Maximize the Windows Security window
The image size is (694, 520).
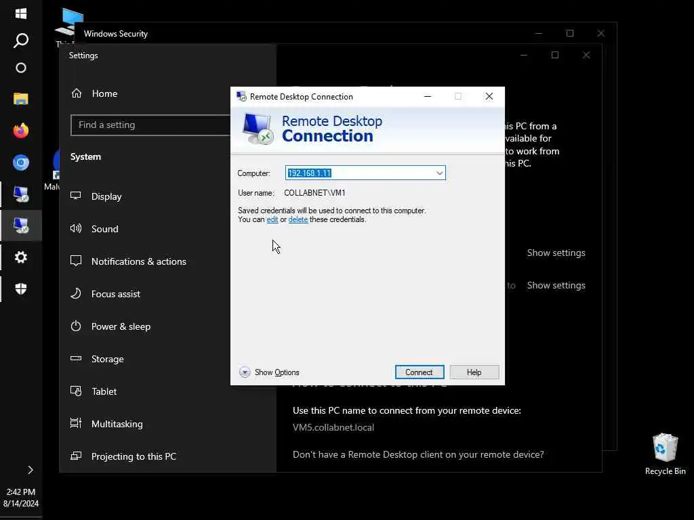click(x=569, y=34)
